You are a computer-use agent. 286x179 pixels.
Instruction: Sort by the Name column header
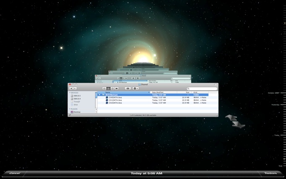point(124,92)
